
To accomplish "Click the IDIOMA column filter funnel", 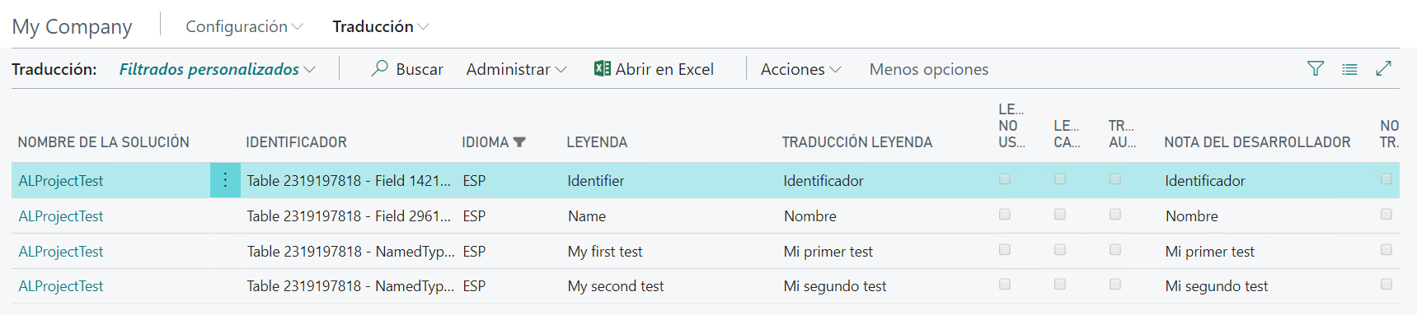I will click(519, 142).
